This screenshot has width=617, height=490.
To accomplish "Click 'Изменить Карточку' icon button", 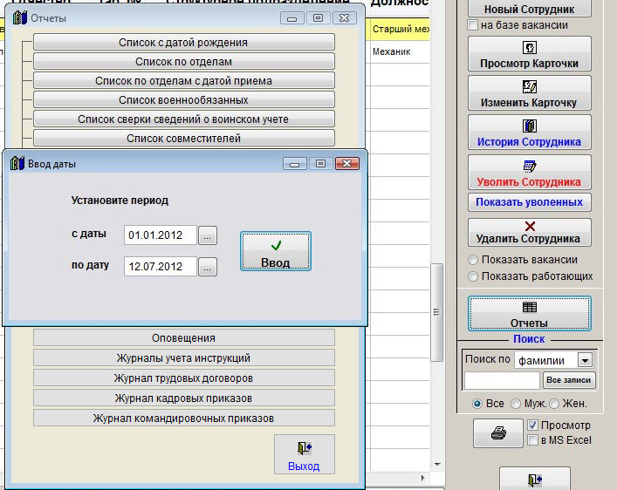I will [529, 93].
